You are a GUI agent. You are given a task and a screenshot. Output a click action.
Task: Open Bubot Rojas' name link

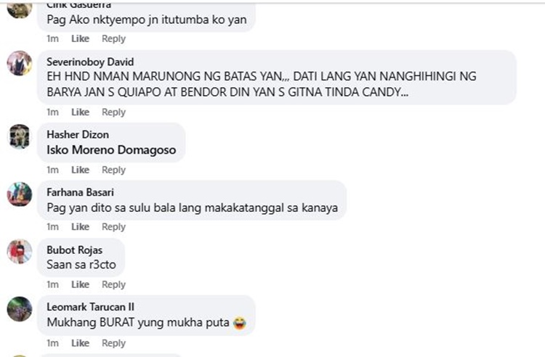[x=74, y=250]
